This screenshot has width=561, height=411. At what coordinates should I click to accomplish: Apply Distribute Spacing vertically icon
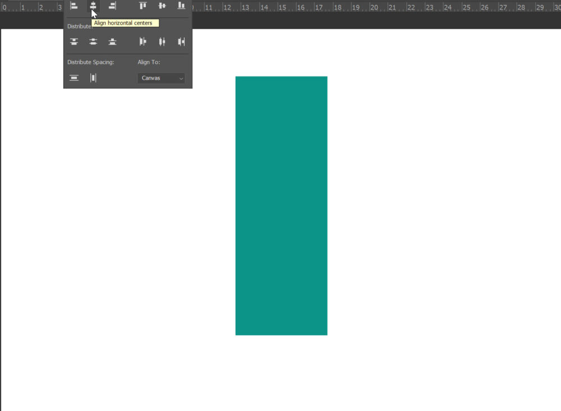pyautogui.click(x=74, y=78)
